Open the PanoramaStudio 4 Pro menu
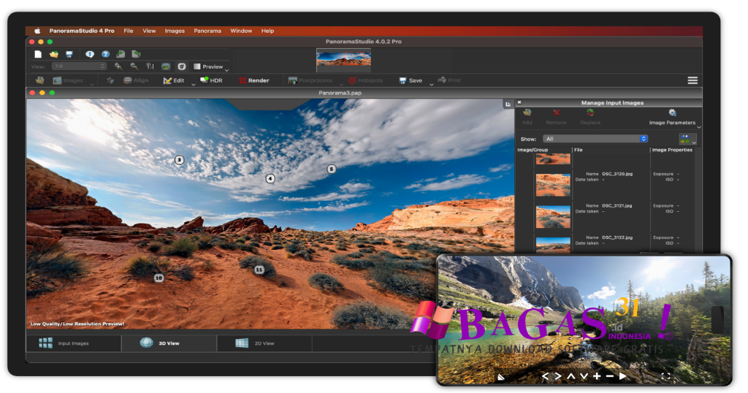 82,31
